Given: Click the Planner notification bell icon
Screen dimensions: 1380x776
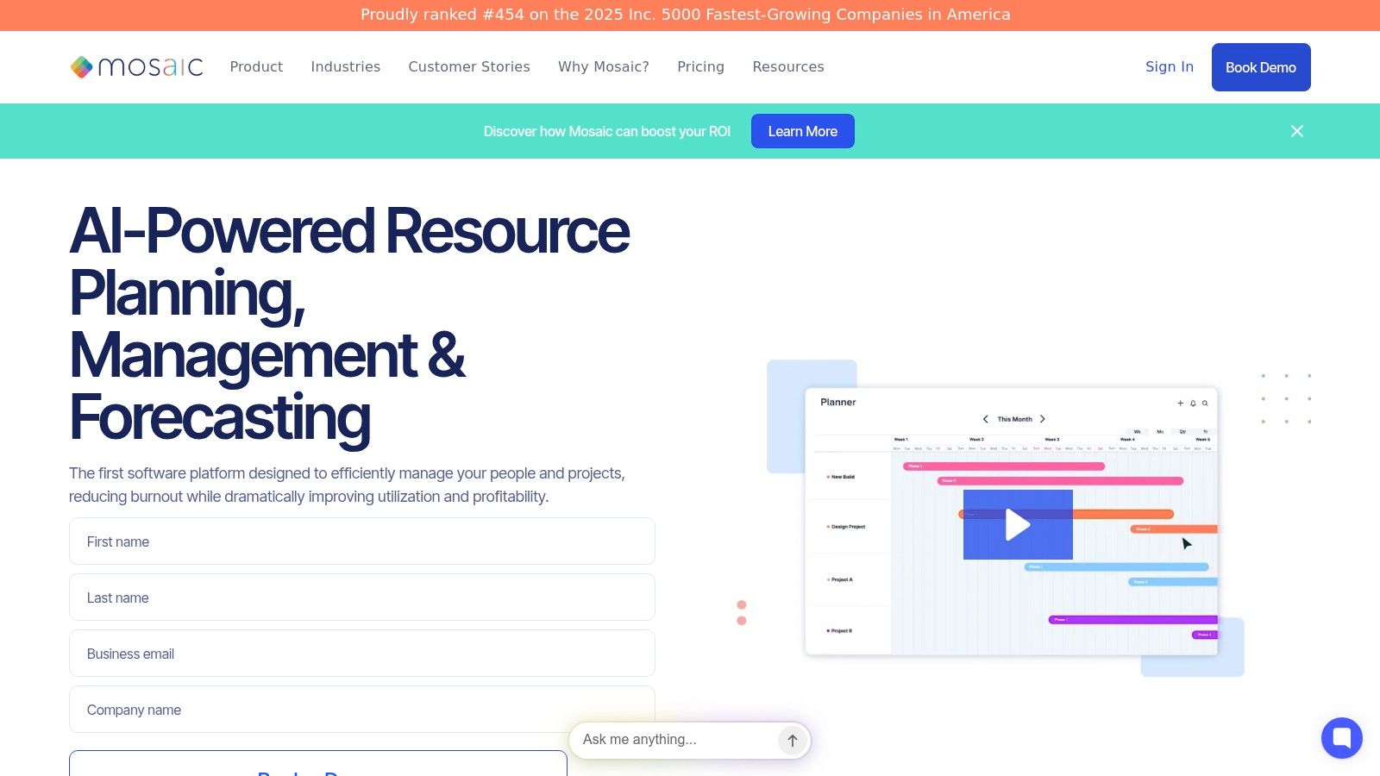Looking at the screenshot, I should 1193,403.
